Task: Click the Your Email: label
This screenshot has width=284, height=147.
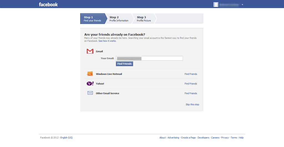Action: (107, 58)
